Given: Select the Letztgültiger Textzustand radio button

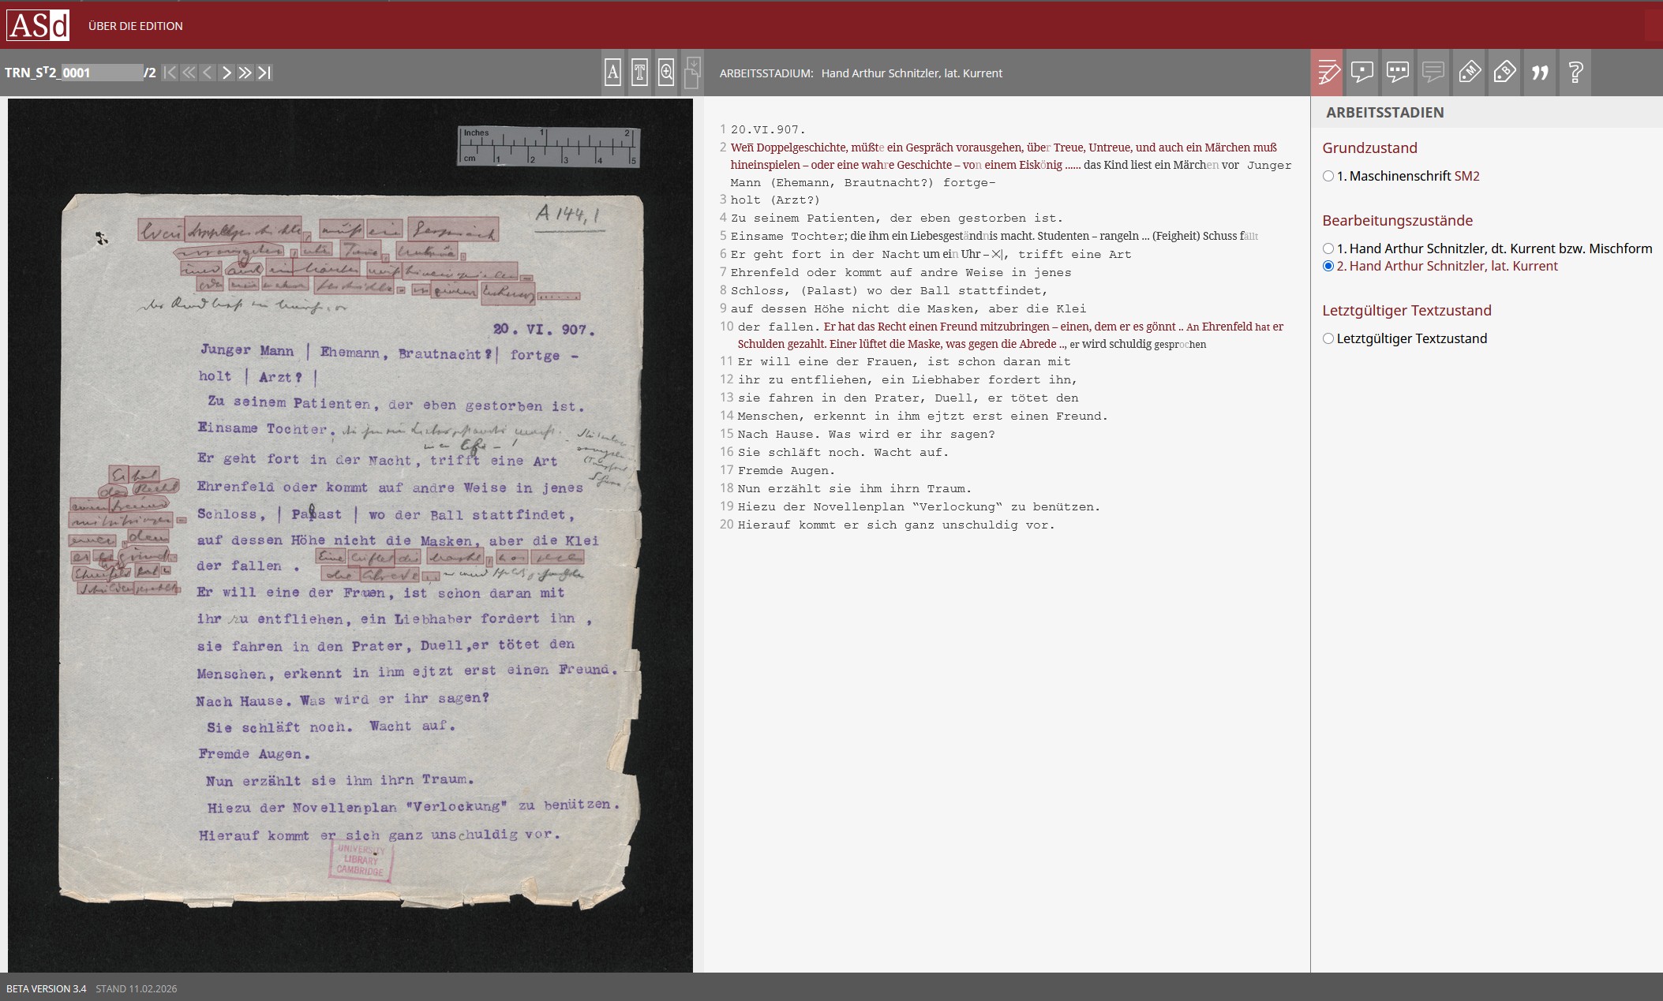Looking at the screenshot, I should click(1328, 338).
